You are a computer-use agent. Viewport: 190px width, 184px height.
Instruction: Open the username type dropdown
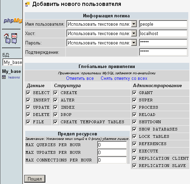(x=102, y=24)
